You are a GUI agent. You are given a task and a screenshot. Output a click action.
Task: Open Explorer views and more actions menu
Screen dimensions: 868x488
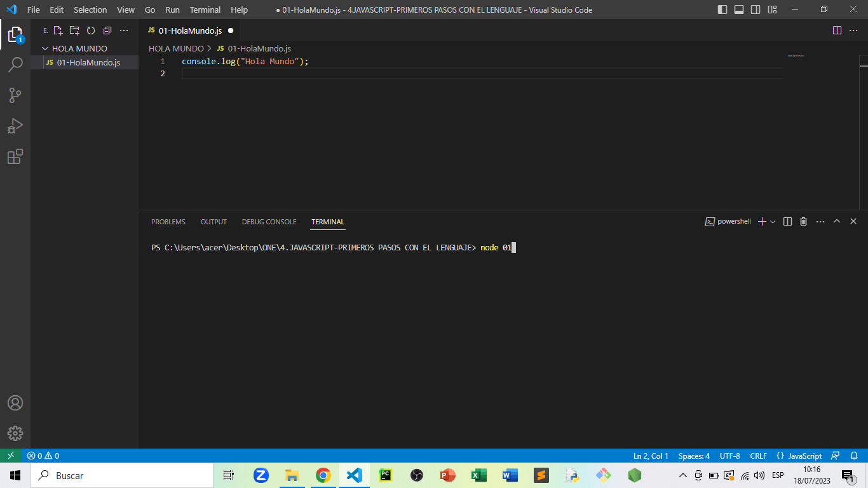pyautogui.click(x=124, y=30)
